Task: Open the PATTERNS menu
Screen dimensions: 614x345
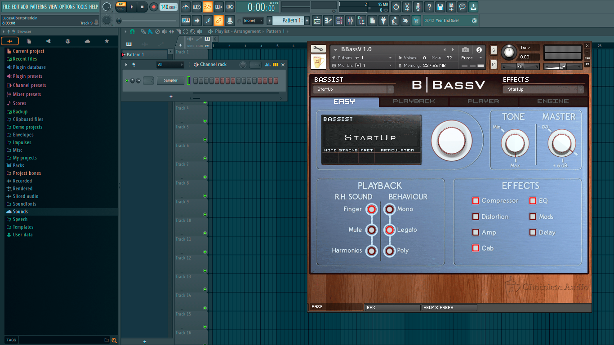Action: point(38,7)
